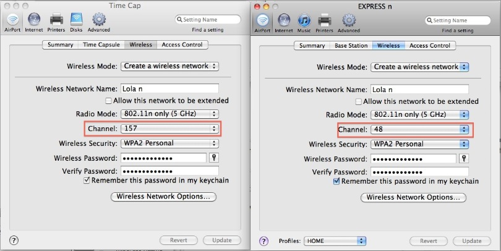Open Channel 157 dropdown in Time Cap window
This screenshot has width=501, height=251.
tap(169, 129)
